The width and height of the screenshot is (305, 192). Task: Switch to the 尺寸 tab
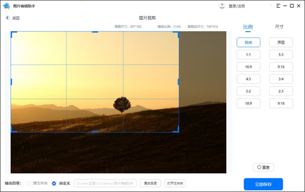click(279, 27)
